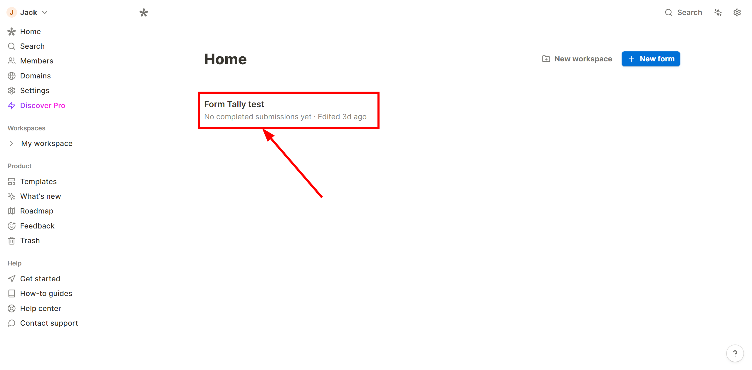This screenshot has width=752, height=370.
Task: Click the Discover Pro lightning icon
Action: click(12, 105)
